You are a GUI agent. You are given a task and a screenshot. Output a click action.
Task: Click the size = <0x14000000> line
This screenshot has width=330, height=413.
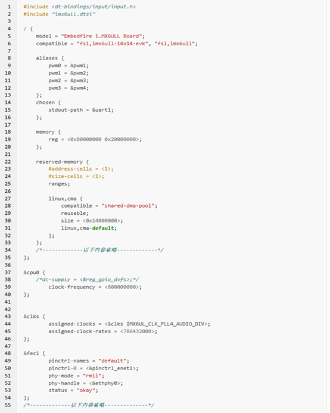pos(92,220)
